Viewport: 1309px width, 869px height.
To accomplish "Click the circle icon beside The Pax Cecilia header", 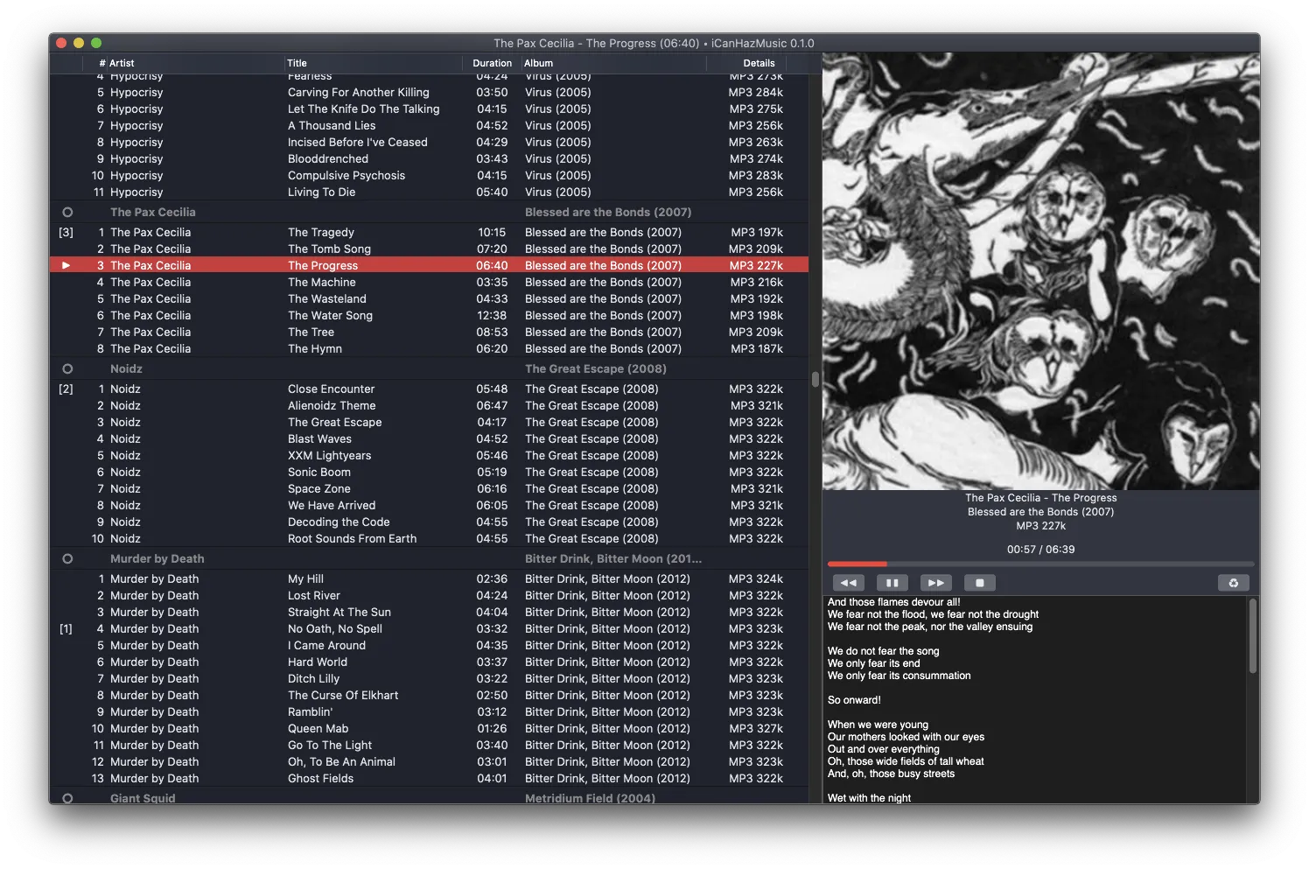I will coord(67,212).
